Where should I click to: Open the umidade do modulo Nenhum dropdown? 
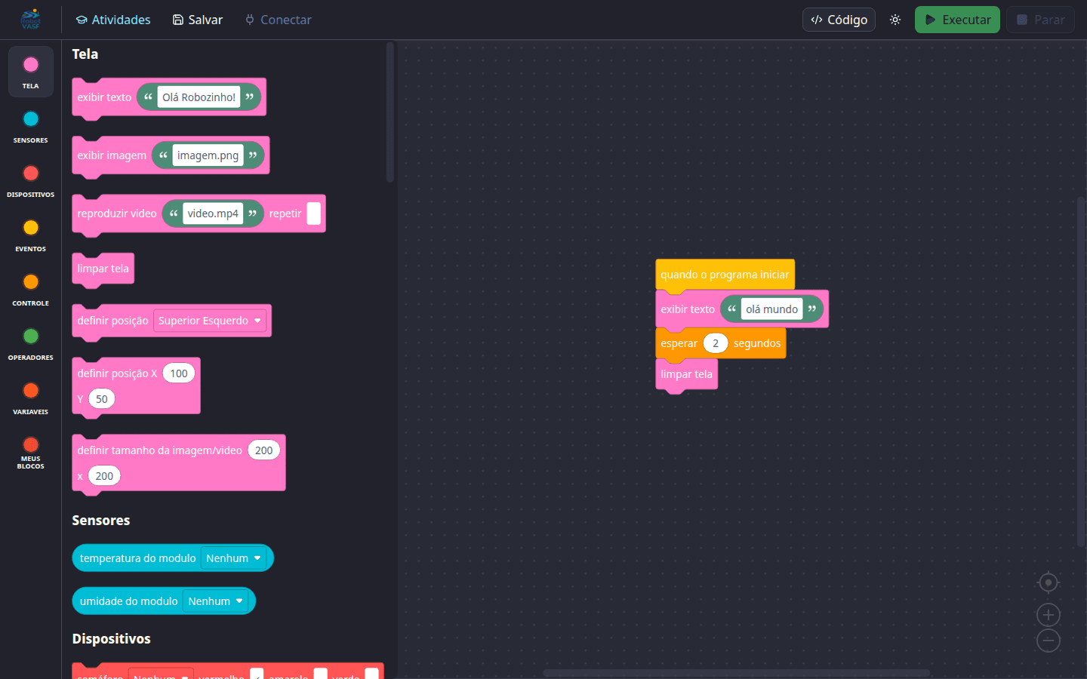(x=216, y=601)
